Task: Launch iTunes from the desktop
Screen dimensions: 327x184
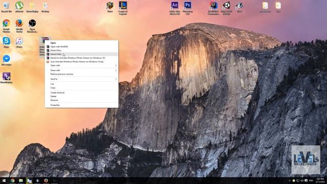Action: pyautogui.click(x=19, y=42)
